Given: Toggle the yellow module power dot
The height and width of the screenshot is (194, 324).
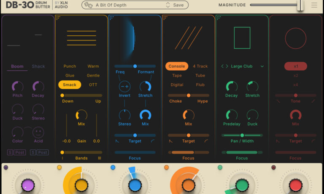Looking at the screenshot, I should (x=59, y=167).
